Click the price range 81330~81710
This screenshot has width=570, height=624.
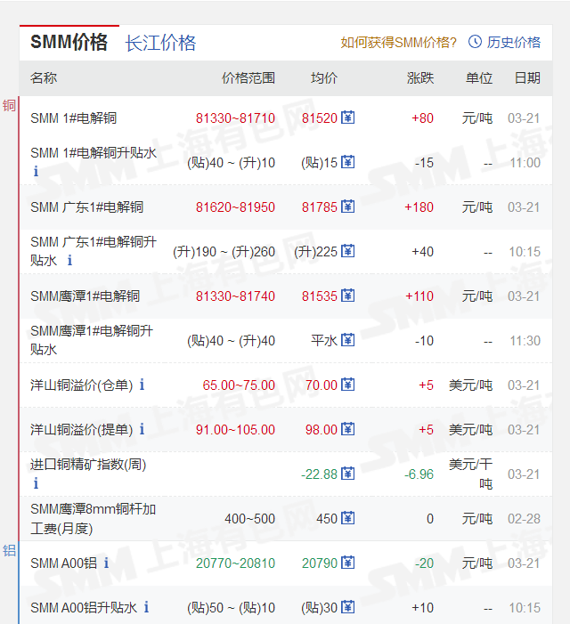(x=235, y=118)
